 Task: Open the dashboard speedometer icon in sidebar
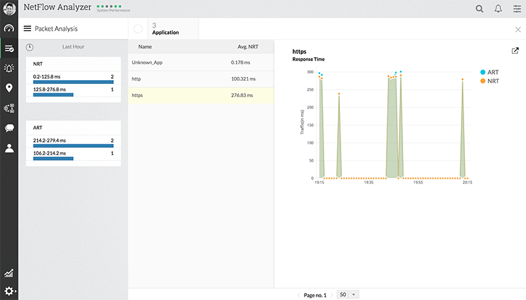(9, 29)
